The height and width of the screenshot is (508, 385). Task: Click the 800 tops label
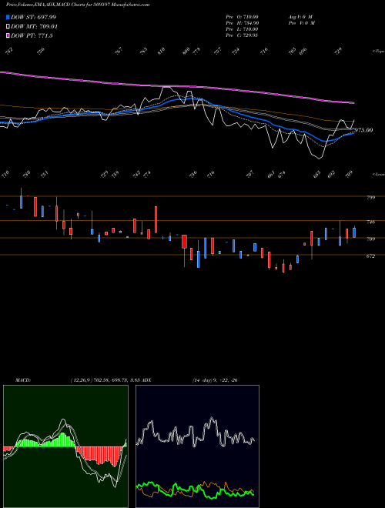click(186, 51)
